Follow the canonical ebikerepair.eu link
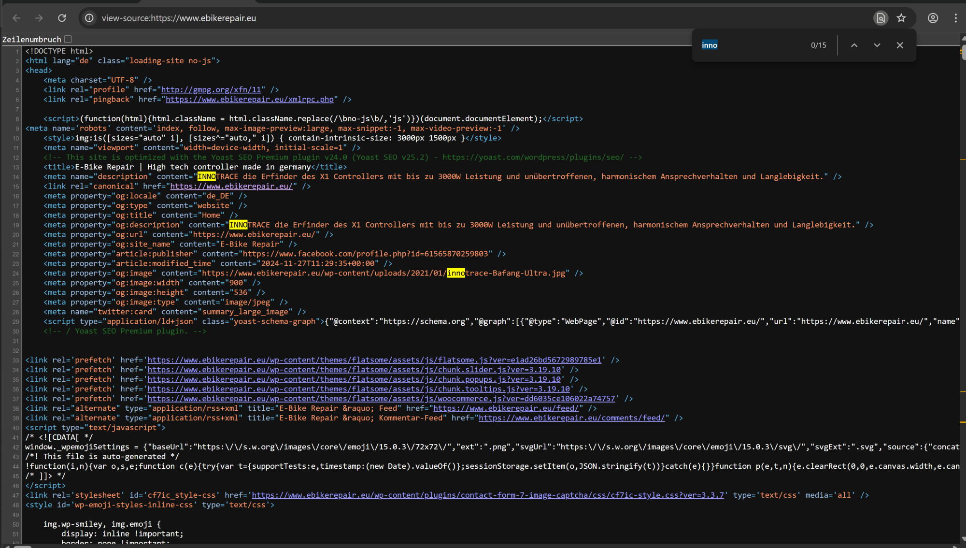 point(231,186)
